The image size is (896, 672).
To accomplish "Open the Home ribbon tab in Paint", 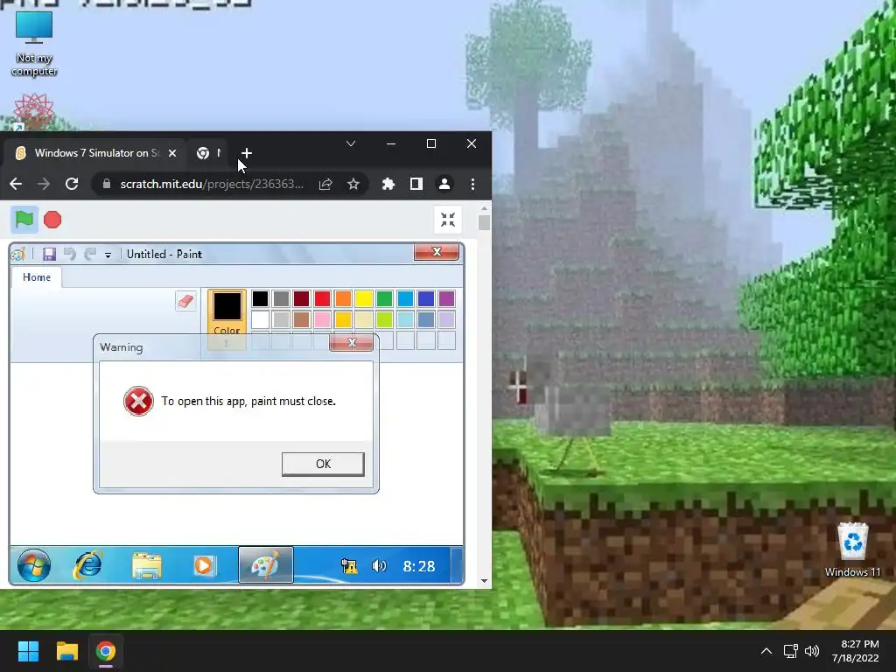I will point(37,277).
